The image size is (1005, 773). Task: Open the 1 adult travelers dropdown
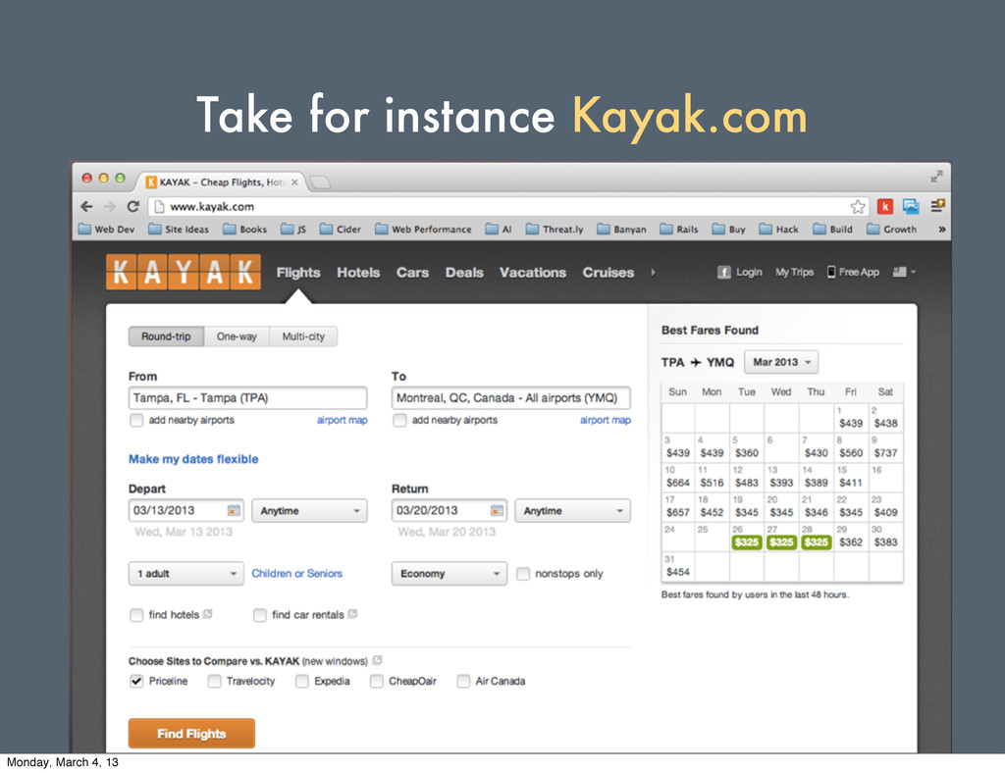click(x=186, y=573)
